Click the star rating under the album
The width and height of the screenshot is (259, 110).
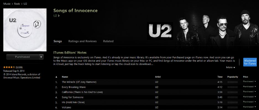point(9,67)
